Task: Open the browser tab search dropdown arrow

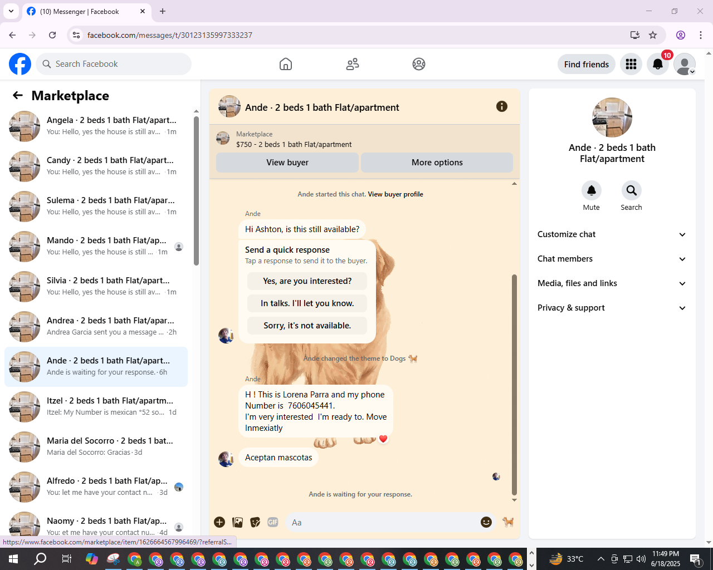Action: click(11, 11)
